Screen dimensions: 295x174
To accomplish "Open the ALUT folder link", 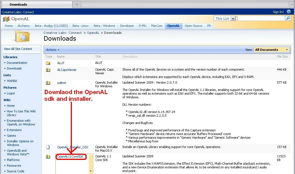I will click(61, 63).
